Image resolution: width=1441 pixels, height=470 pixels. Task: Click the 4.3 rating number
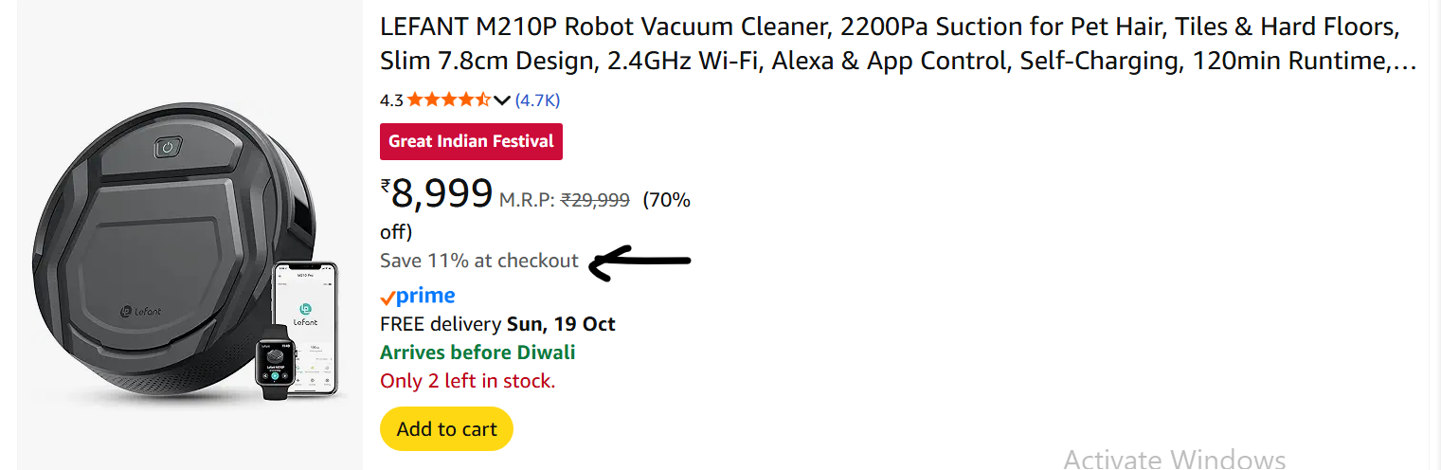click(391, 99)
